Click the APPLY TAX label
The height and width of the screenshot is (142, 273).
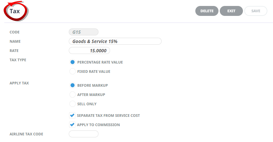pos(19,83)
